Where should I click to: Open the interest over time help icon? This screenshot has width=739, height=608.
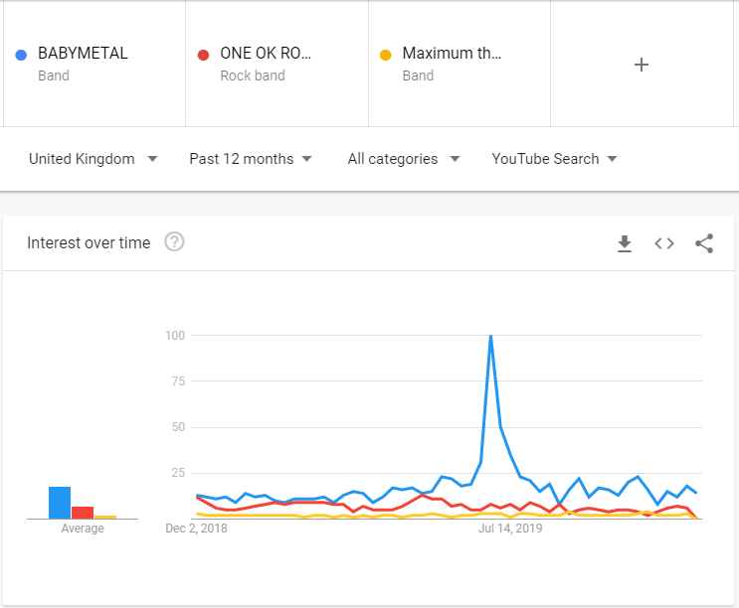174,241
